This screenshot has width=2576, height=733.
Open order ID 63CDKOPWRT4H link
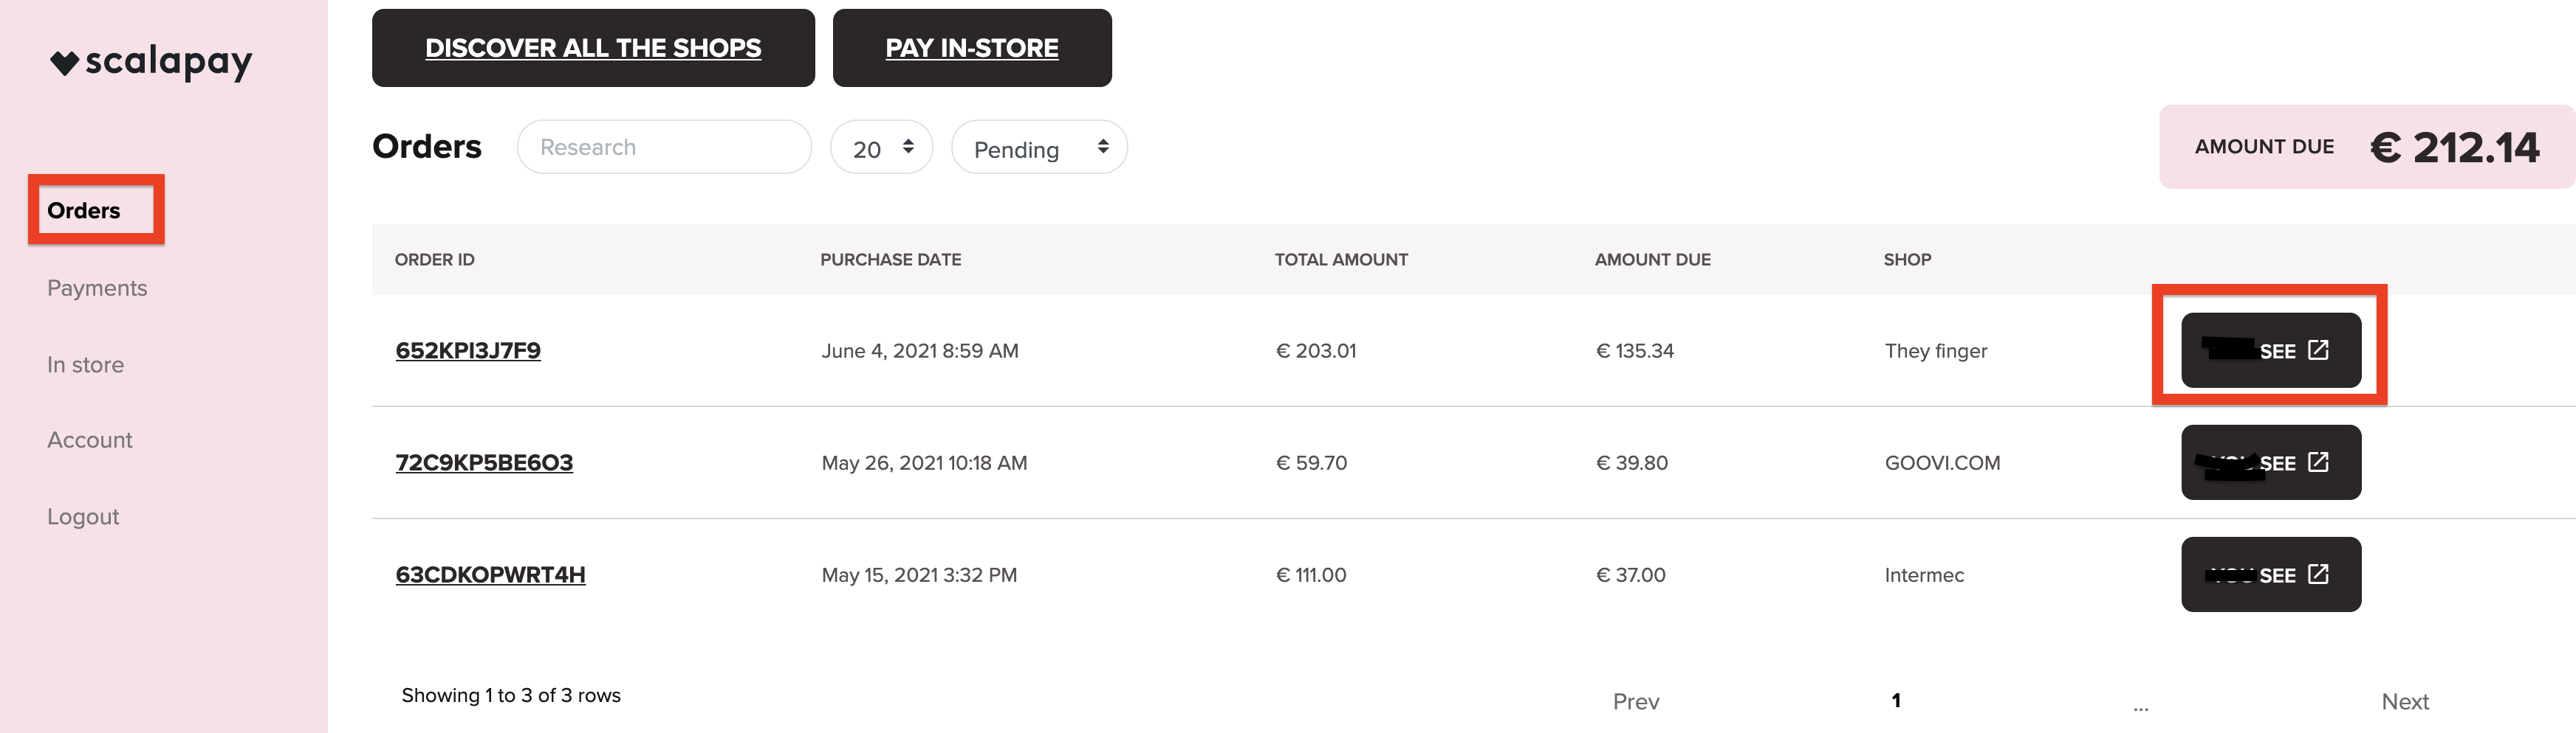[x=490, y=574]
